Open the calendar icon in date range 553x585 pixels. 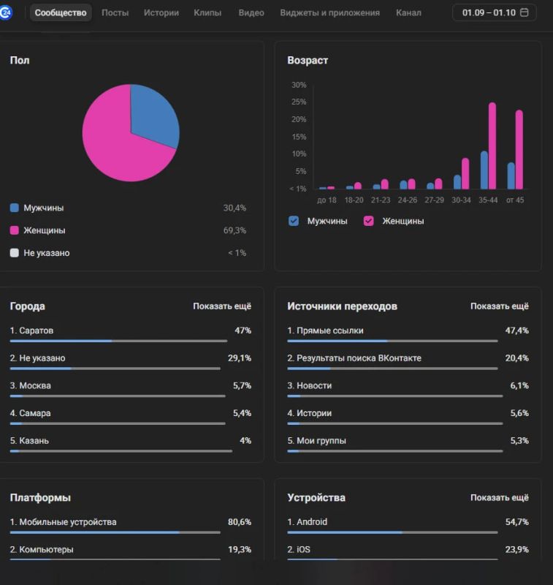click(x=524, y=12)
